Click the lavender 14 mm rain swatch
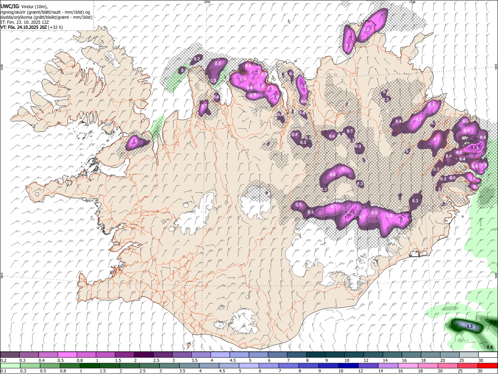The image size is (498, 374). point(388,365)
